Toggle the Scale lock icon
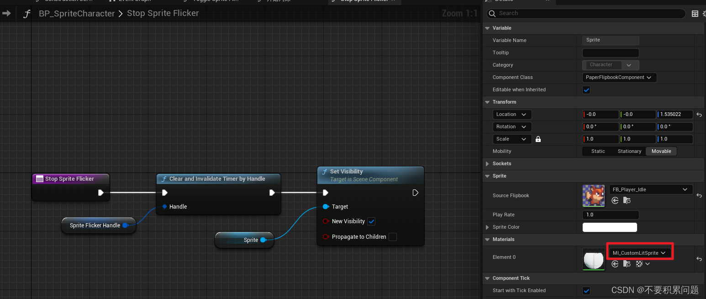706x299 pixels. pyautogui.click(x=538, y=139)
